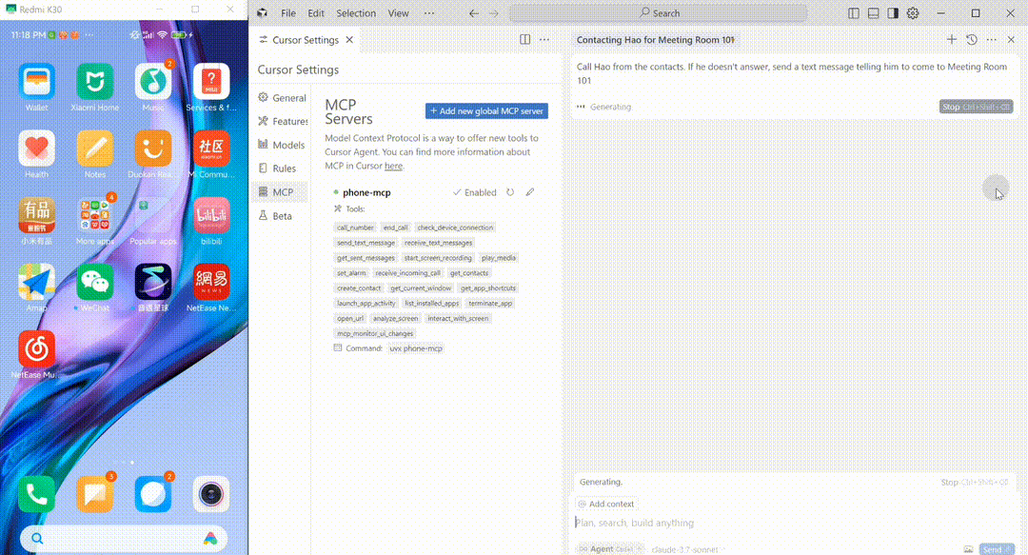The height and width of the screenshot is (555, 1028).
Task: Toggle the primary sidebar visibility
Action: [x=854, y=13]
